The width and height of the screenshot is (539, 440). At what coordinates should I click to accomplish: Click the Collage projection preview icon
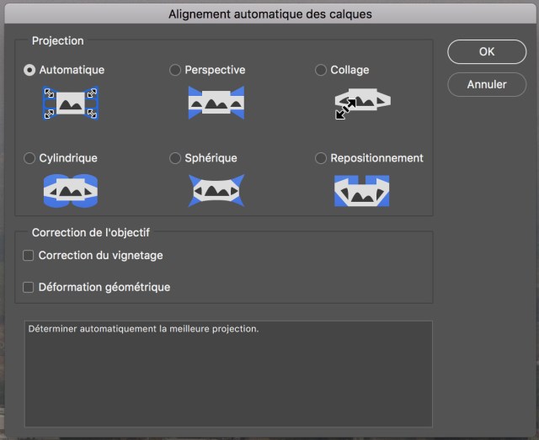[x=362, y=103]
